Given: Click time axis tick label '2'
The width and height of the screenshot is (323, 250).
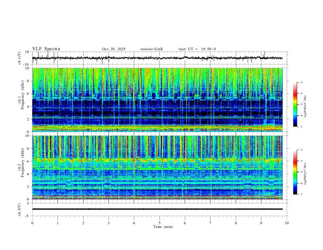Looking at the screenshot, I should click(83, 223).
